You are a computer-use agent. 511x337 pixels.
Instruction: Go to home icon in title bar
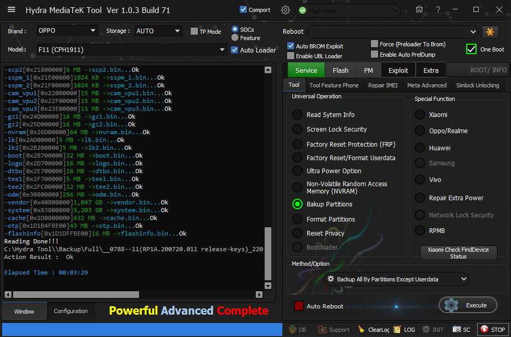(x=419, y=9)
